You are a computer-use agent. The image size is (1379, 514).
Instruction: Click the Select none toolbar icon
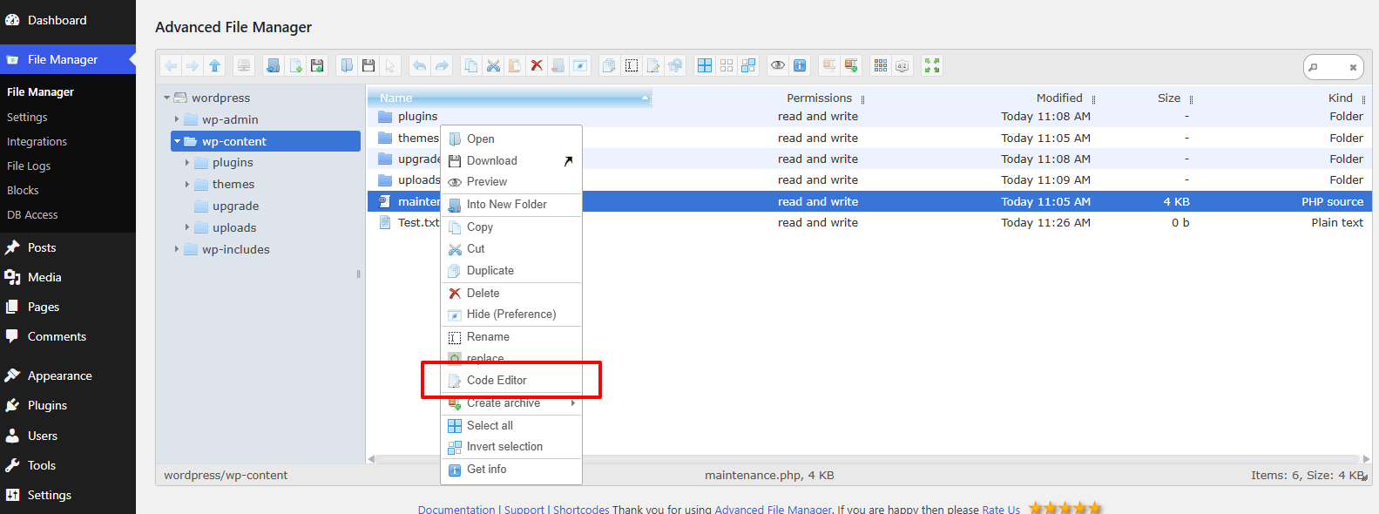[727, 65]
